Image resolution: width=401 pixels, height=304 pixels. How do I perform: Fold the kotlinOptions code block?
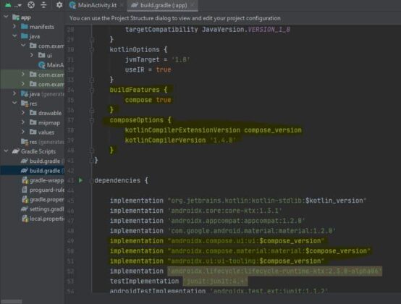pos(92,50)
